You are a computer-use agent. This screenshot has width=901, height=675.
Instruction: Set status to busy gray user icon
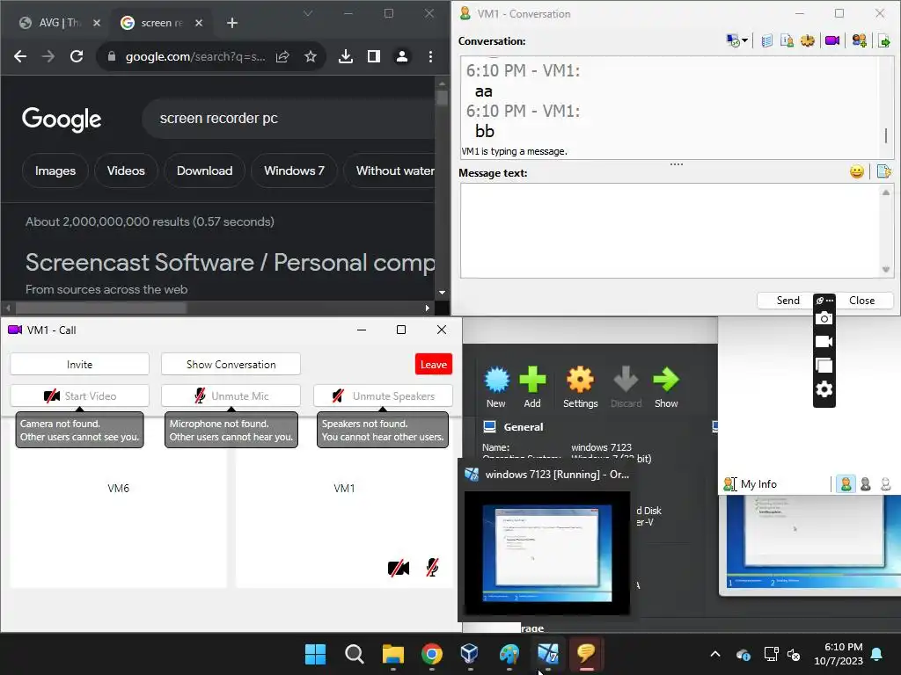tap(866, 484)
